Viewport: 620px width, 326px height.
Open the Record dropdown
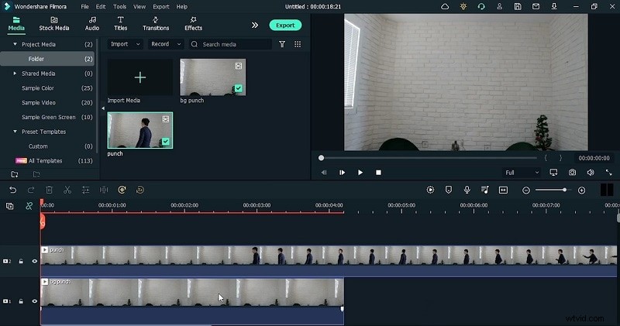(x=166, y=44)
